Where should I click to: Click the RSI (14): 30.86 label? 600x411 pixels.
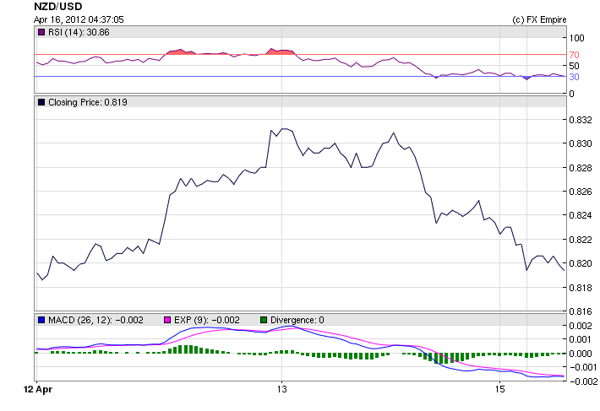tap(79, 32)
